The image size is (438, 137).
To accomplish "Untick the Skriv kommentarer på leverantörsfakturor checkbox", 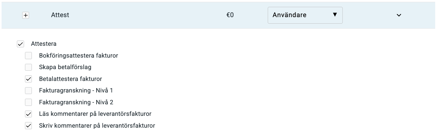I will (x=28, y=126).
